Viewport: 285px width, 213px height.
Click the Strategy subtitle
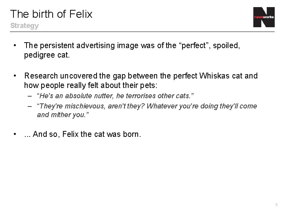[x=25, y=26]
